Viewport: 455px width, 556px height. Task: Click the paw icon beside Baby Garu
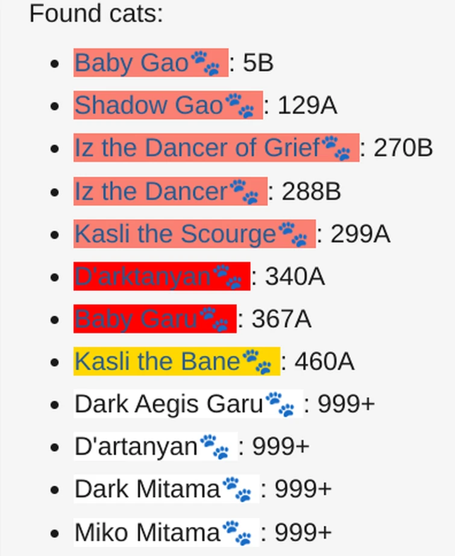pyautogui.click(x=214, y=320)
